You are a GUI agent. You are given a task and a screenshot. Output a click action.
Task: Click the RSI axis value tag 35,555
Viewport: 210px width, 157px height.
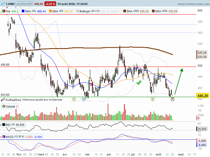[x=202, y=129]
